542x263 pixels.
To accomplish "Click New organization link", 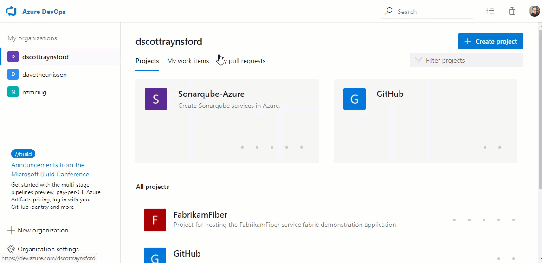I will coord(43,230).
